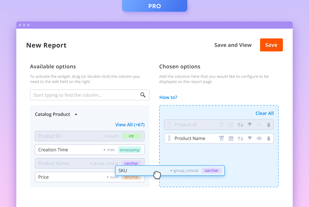Toggle visibility of Product Name with eye icon

(x=259, y=138)
